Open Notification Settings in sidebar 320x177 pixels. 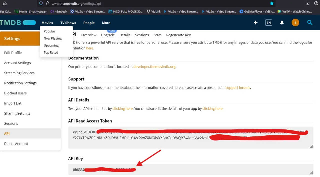point(20,83)
